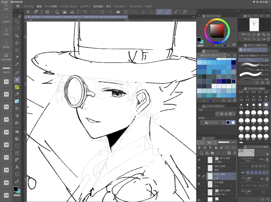Click the Fill icon in the command bar
The image size is (271, 202).
click(118, 12)
